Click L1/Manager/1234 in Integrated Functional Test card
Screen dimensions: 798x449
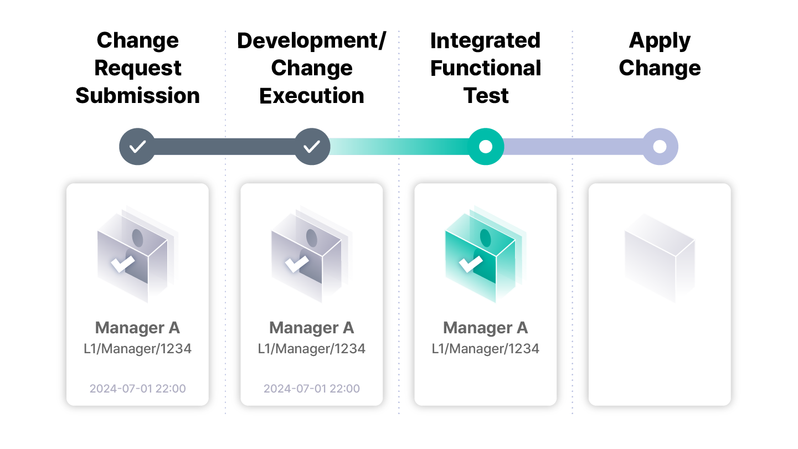pos(486,349)
